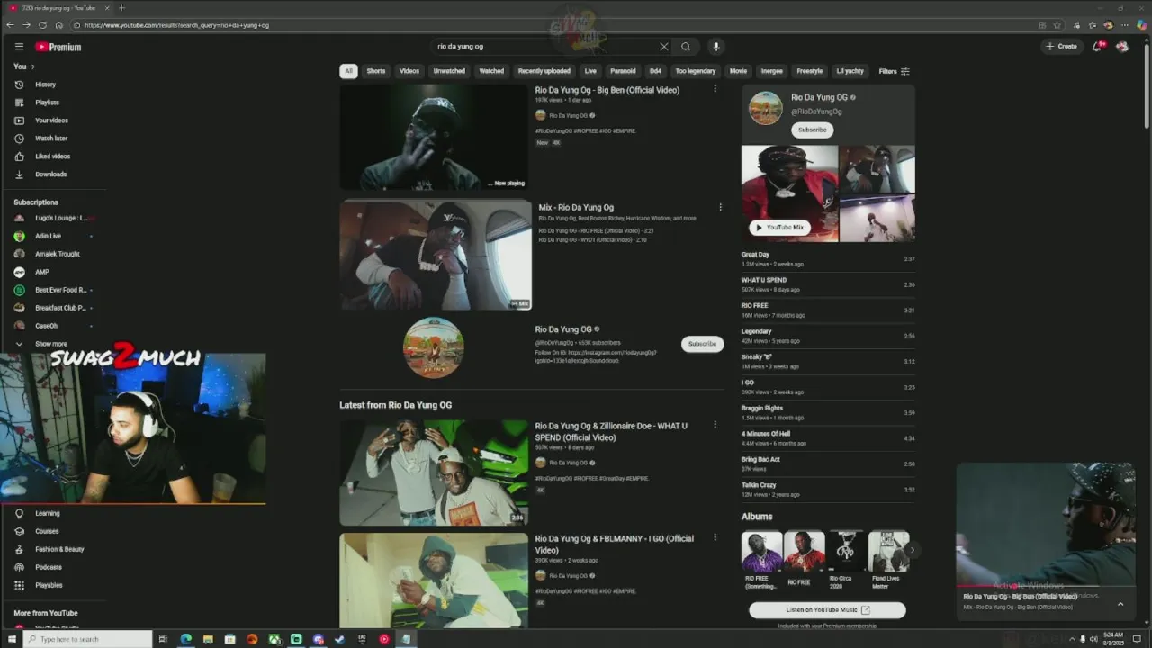Open History from the sidebar
Screen dimensions: 1152x648
(45, 85)
